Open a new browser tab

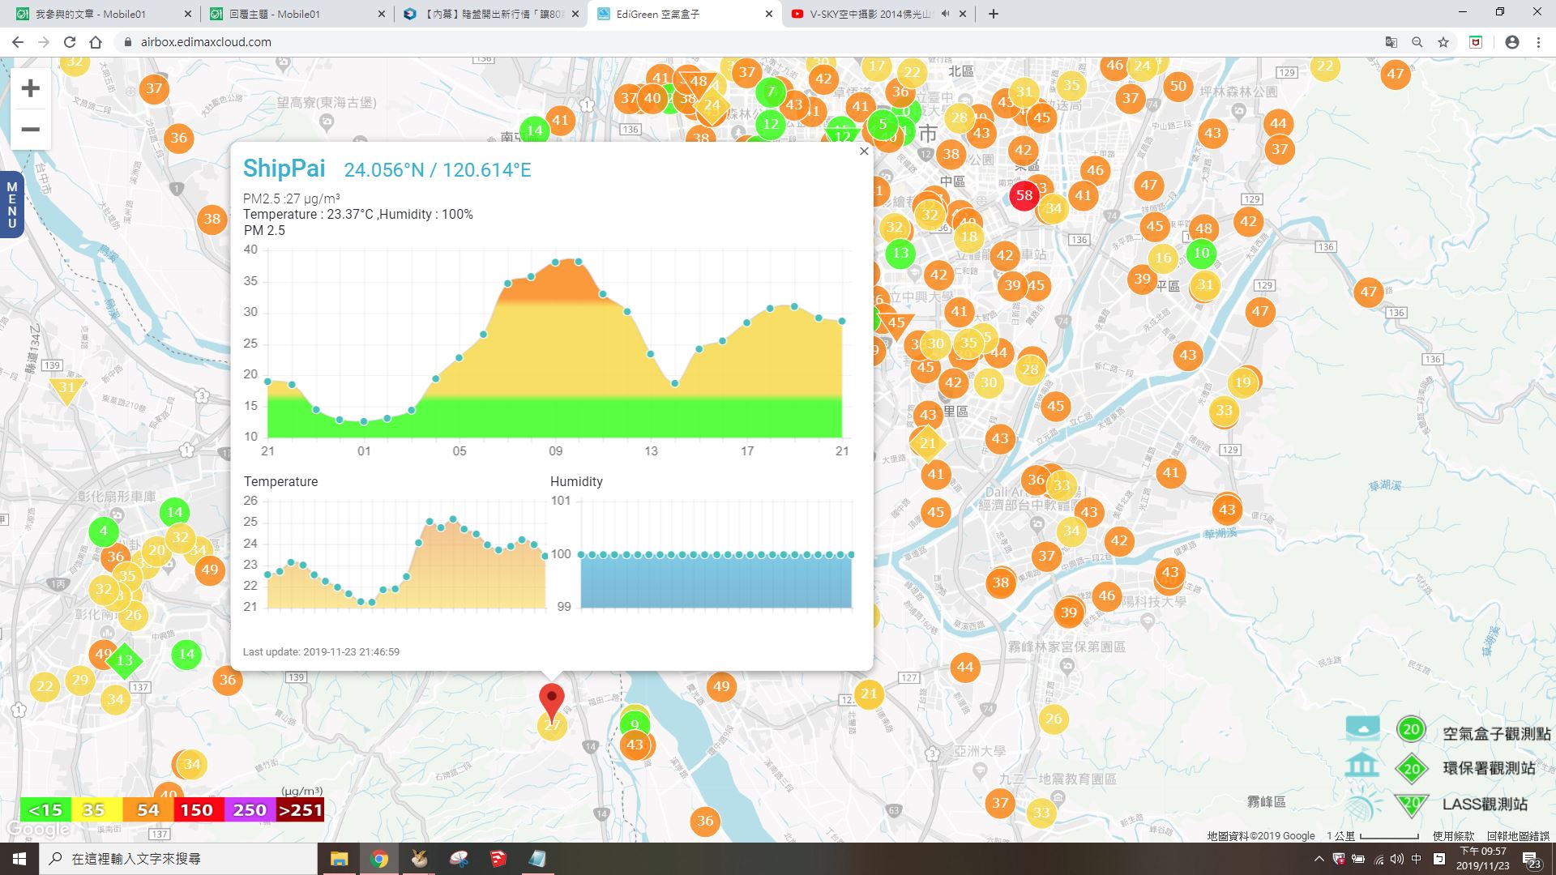click(x=994, y=14)
